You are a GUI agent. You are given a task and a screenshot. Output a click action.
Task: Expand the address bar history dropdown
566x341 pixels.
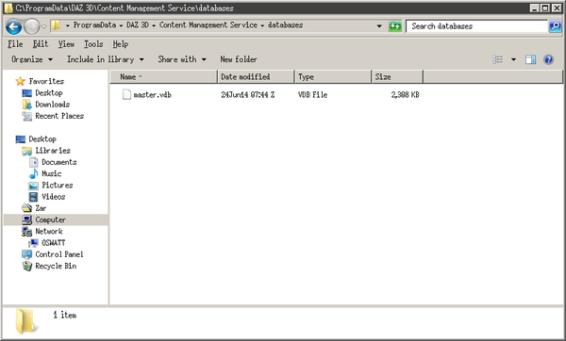tap(379, 26)
